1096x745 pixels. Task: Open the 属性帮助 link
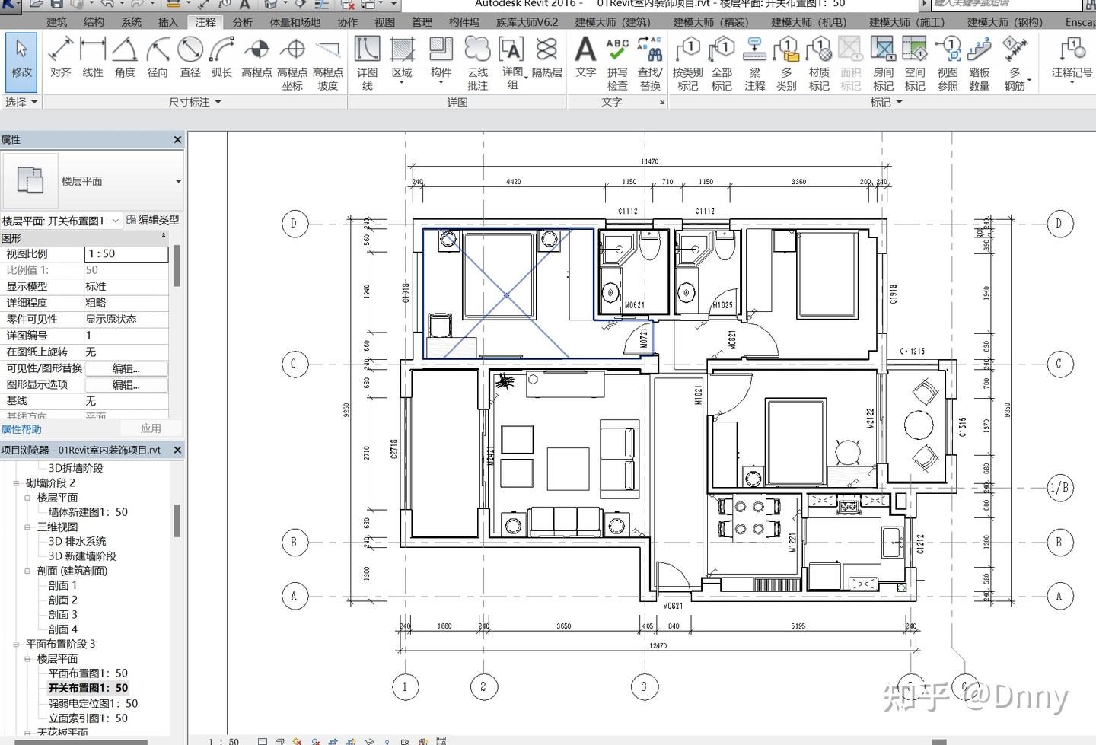[21, 429]
